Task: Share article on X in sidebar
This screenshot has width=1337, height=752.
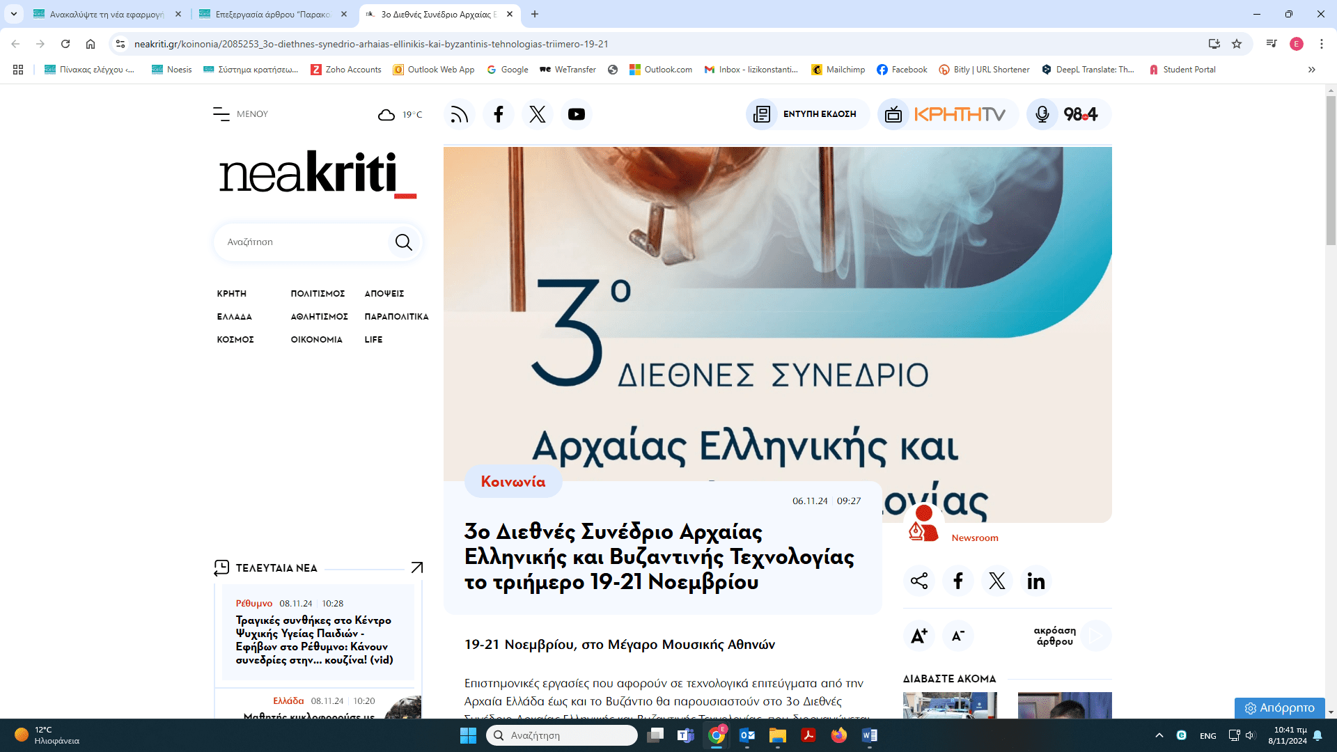Action: click(996, 581)
